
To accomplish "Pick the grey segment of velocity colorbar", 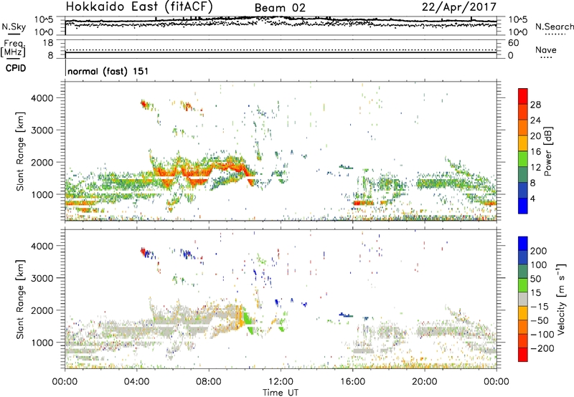I will point(523,299).
